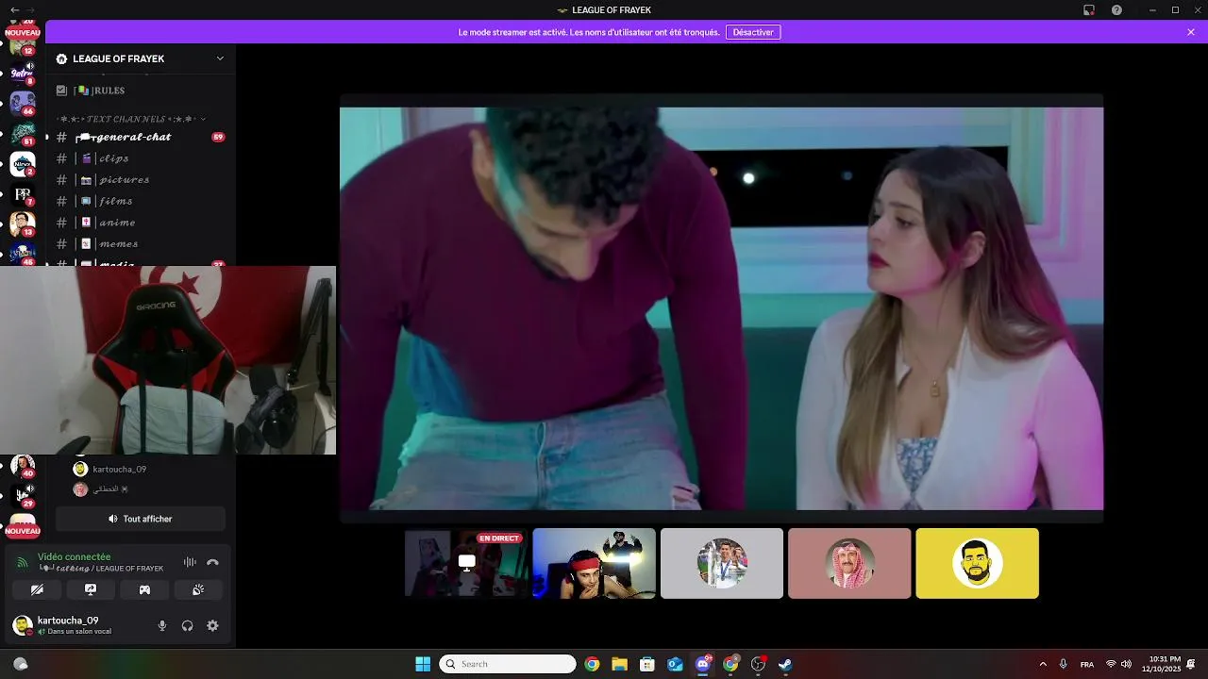Open server with 61 badge

coord(23,133)
